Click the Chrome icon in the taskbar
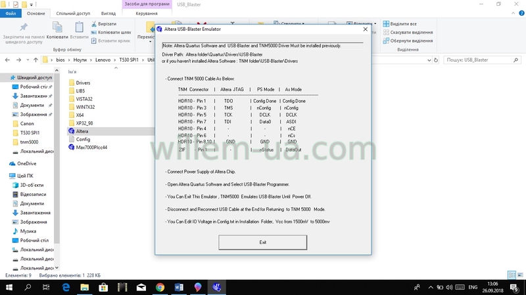The width and height of the screenshot is (526, 295). pyautogui.click(x=160, y=287)
